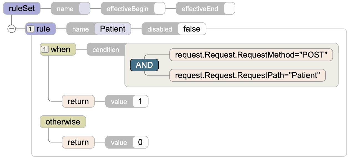This screenshot has width=350, height=161.
Task: Select the when clause node
Action: pyautogui.click(x=60, y=49)
